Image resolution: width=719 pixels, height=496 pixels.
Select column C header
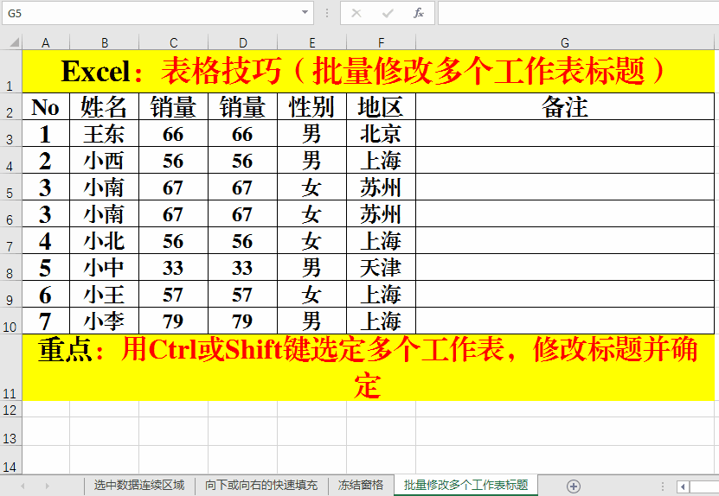click(x=173, y=43)
